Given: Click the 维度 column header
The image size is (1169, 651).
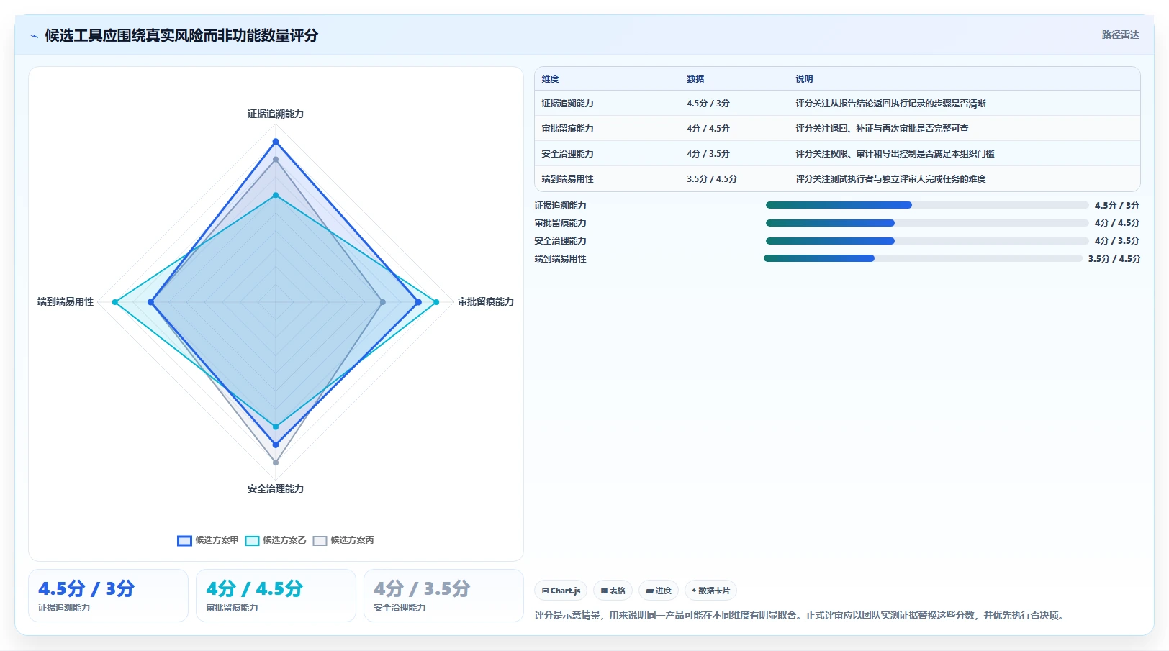Looking at the screenshot, I should (550, 79).
